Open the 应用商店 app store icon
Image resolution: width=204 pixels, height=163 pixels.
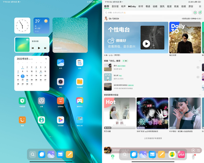pyautogui.click(x=61, y=101)
